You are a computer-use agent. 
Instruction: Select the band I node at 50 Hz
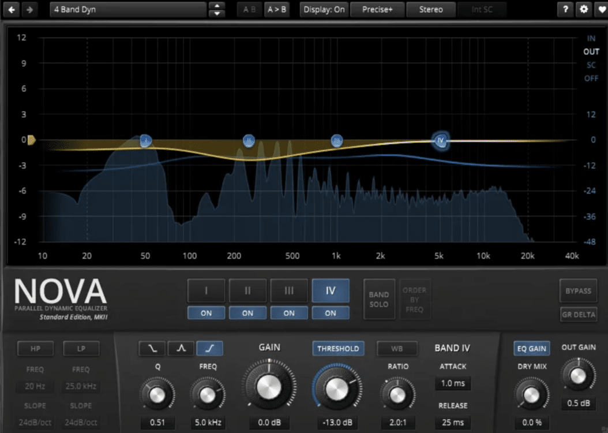coord(145,140)
